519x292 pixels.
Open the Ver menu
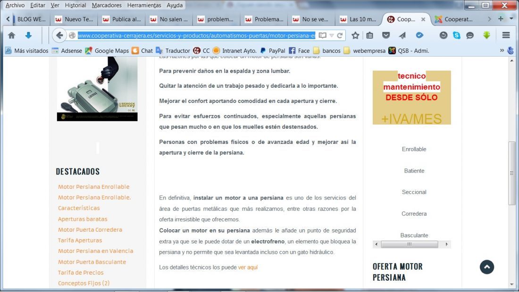[x=55, y=5]
